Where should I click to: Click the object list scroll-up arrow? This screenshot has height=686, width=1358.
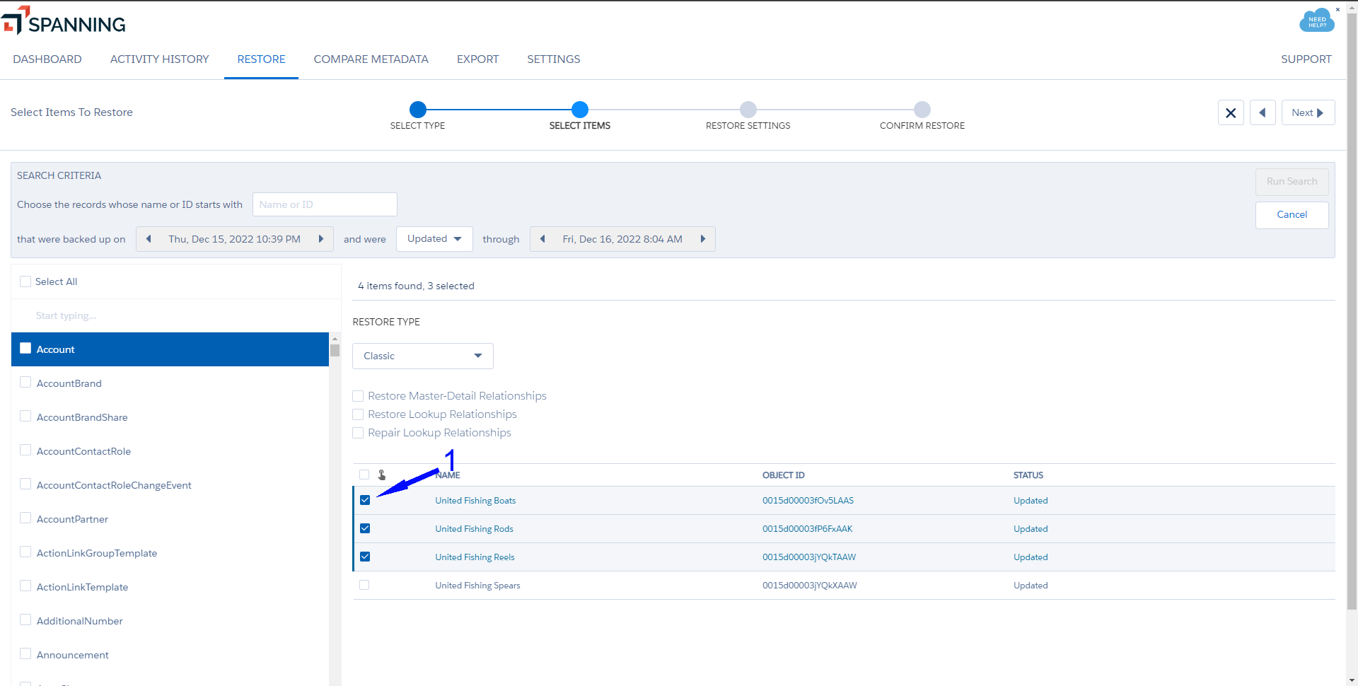335,338
